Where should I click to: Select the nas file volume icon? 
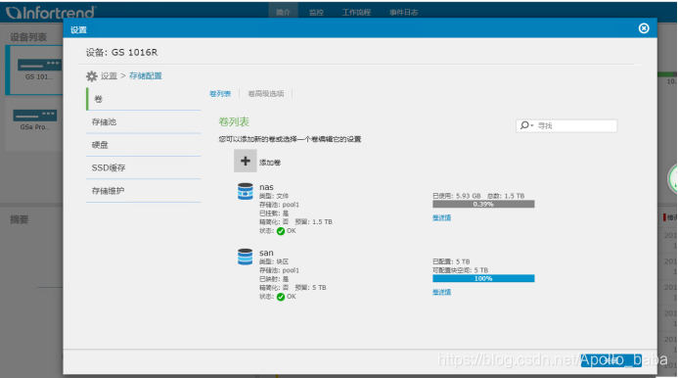(246, 191)
